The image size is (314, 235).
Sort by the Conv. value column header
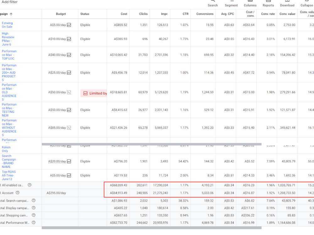(x=287, y=14)
